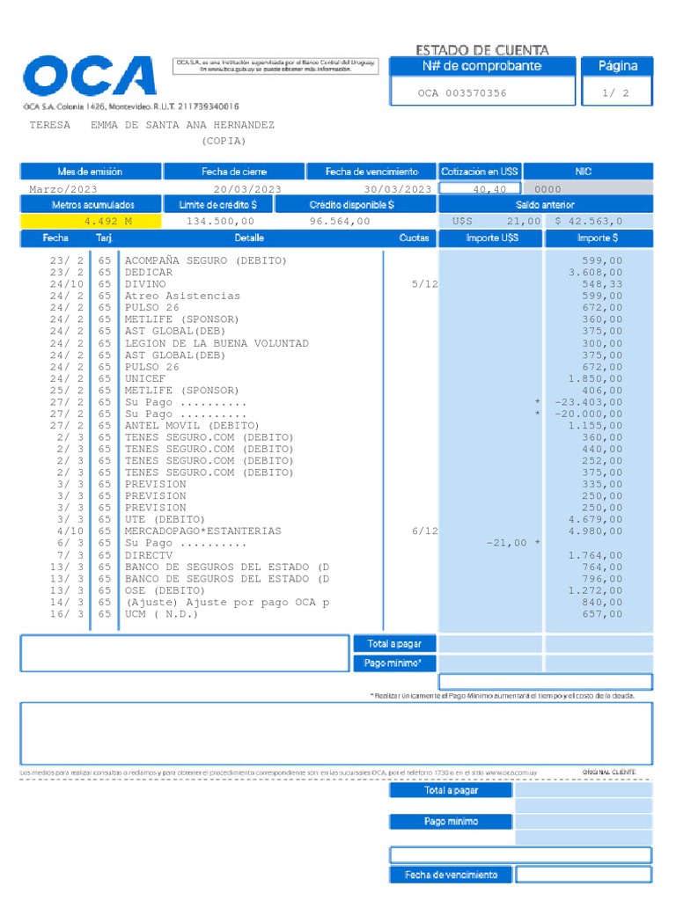The width and height of the screenshot is (676, 901).
Task: Select exchange rate value 40,40
Action: pyautogui.click(x=489, y=189)
